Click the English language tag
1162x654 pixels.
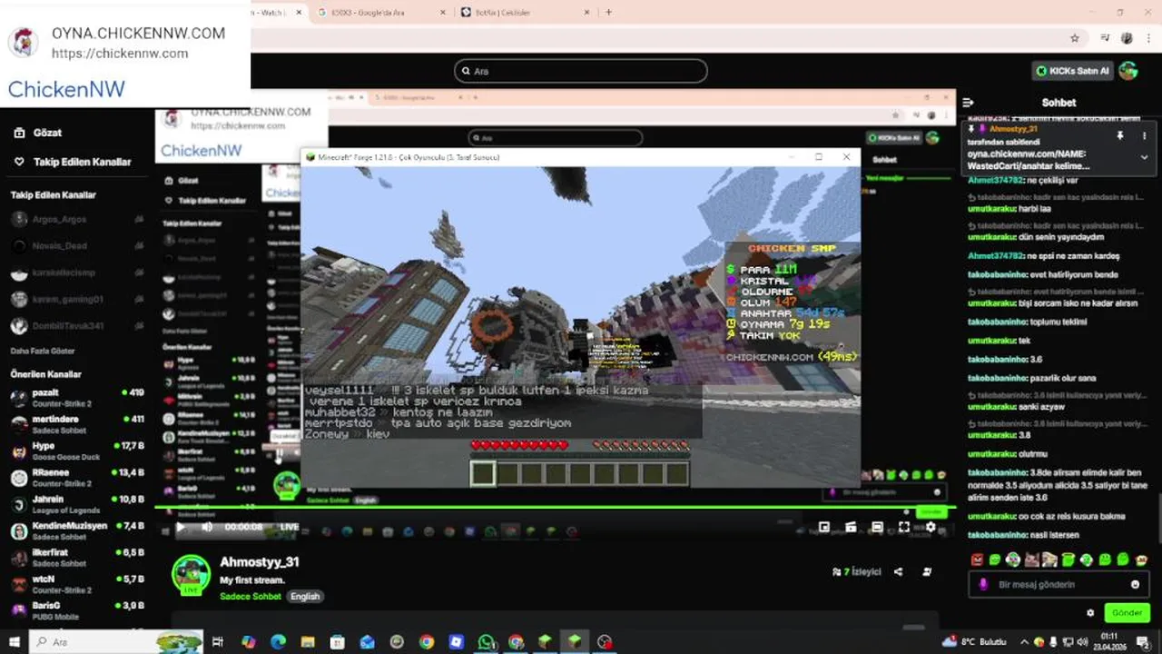[x=305, y=597]
